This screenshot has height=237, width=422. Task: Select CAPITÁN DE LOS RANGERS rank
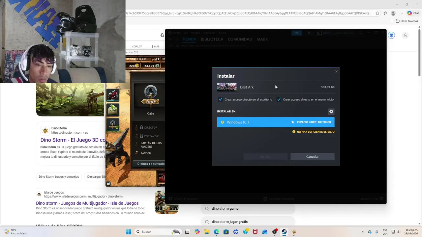tap(150, 145)
